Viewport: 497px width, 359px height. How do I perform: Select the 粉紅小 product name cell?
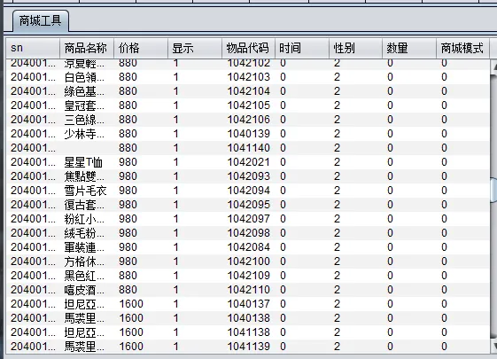[x=87, y=219]
